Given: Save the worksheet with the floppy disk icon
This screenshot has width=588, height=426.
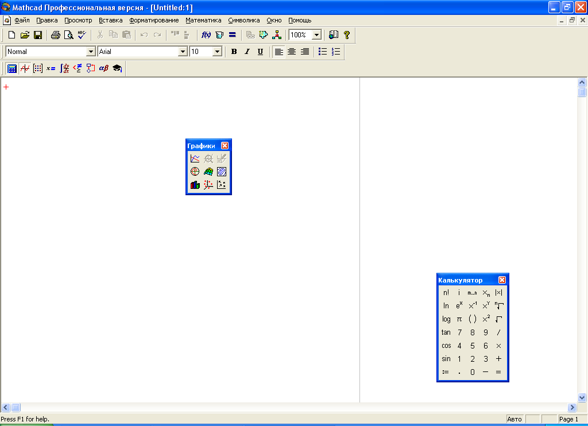Looking at the screenshot, I should 38,35.
